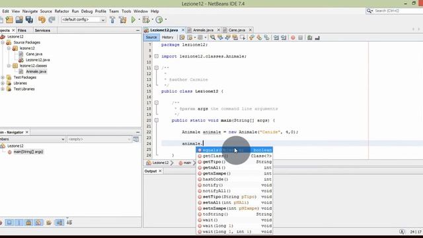Click the red Start Macro Recording icon
Viewport: 423px width, 238px height.
click(293, 38)
